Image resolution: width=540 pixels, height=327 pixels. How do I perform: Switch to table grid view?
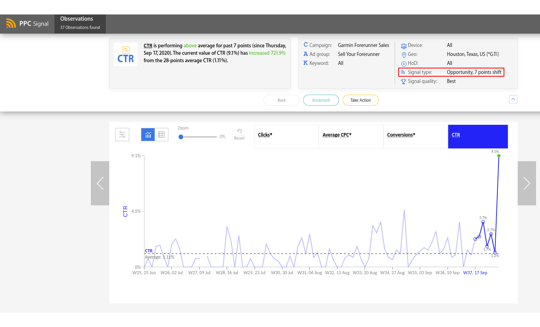pos(161,135)
